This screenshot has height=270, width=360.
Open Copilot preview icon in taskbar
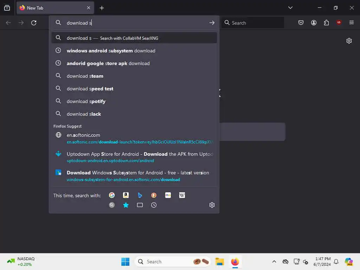click(x=349, y=262)
